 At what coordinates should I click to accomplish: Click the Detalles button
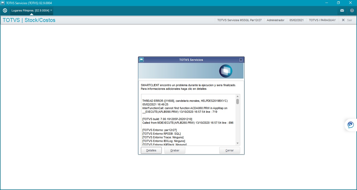point(151,150)
